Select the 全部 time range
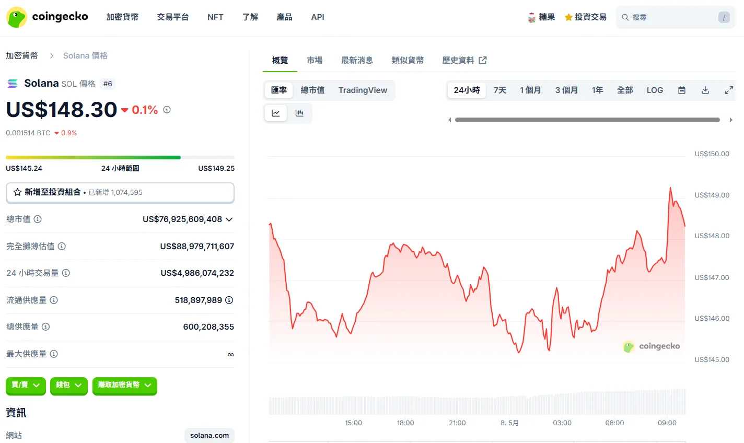 click(625, 90)
